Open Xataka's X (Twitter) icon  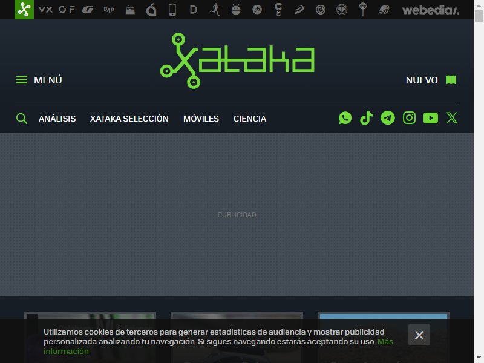[452, 118]
